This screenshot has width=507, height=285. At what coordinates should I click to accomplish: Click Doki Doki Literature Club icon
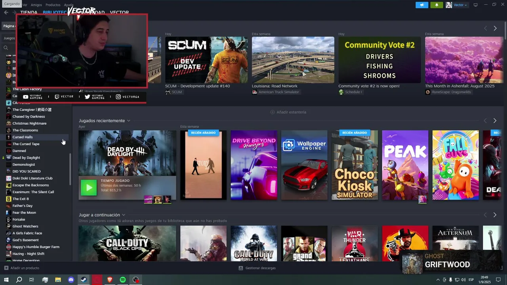pos(9,178)
